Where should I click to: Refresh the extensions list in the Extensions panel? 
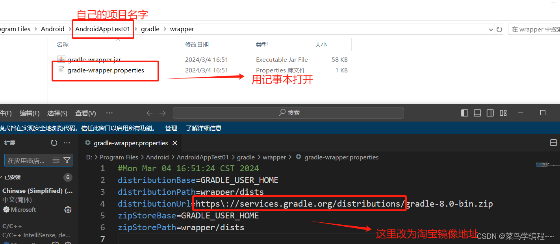click(54, 142)
